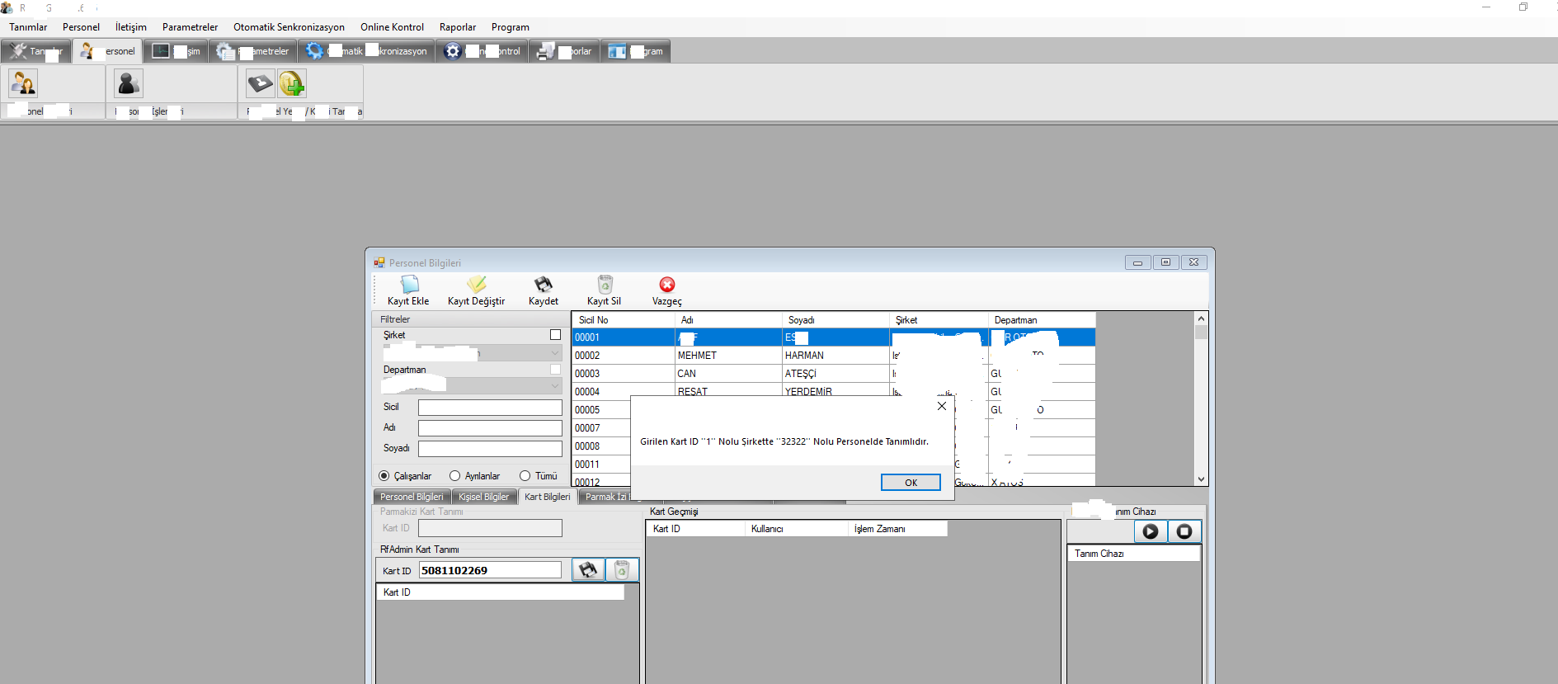The width and height of the screenshot is (1558, 684).
Task: Click Kayıt Değiştir to edit record
Action: (x=476, y=291)
